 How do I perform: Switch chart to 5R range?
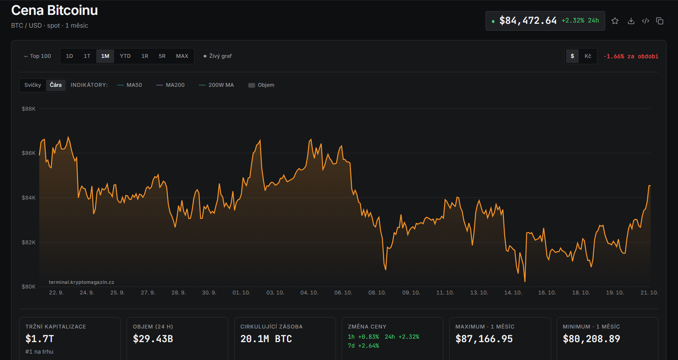[162, 56]
